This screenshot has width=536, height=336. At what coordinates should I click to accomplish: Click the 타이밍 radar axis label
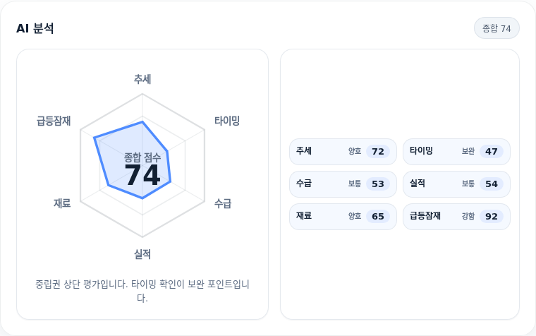pos(227,121)
